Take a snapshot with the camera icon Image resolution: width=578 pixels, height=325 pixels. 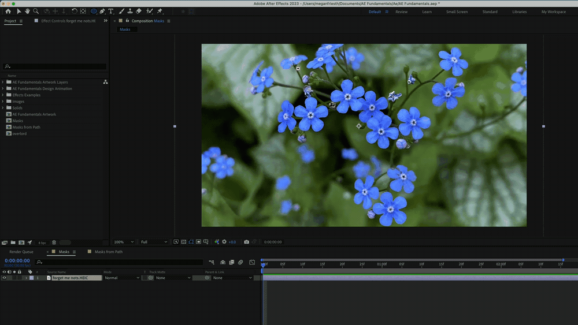(247, 242)
